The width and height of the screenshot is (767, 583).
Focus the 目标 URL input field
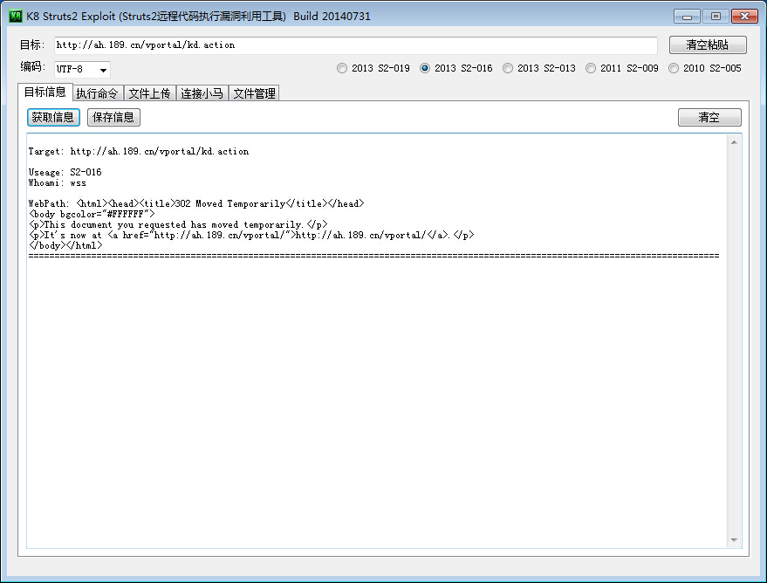point(356,45)
